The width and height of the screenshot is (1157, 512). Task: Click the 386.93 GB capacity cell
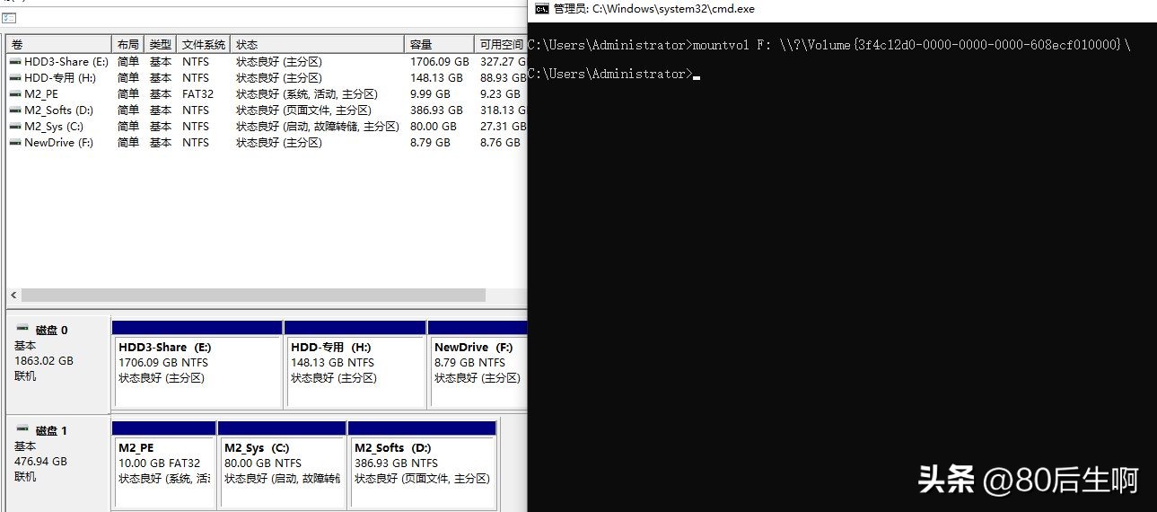point(437,110)
